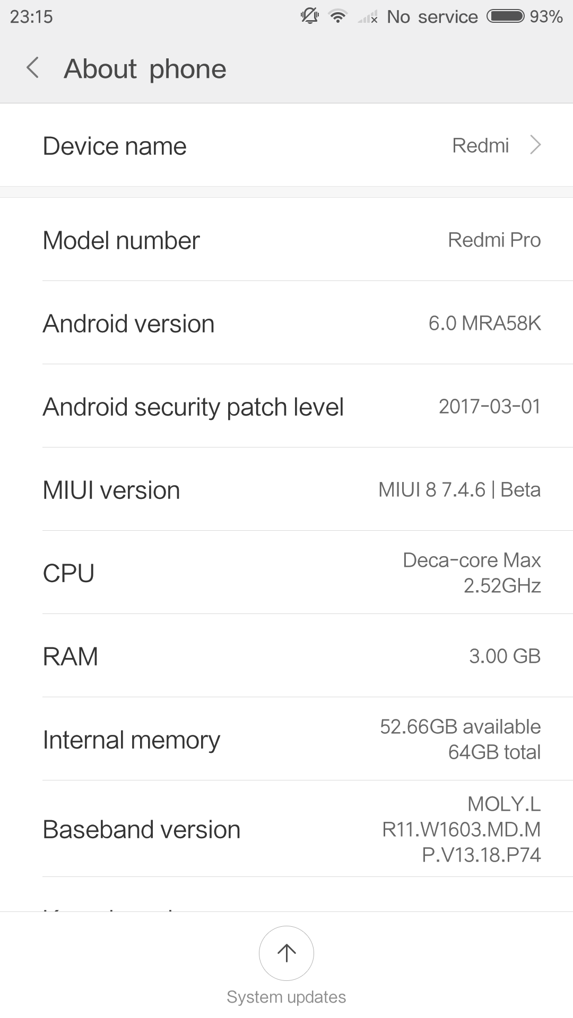The image size is (573, 1018).
Task: Tap the Android version entry
Action: click(x=286, y=323)
